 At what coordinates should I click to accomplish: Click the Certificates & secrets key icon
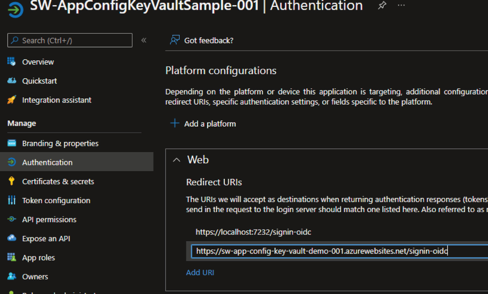tap(11, 181)
